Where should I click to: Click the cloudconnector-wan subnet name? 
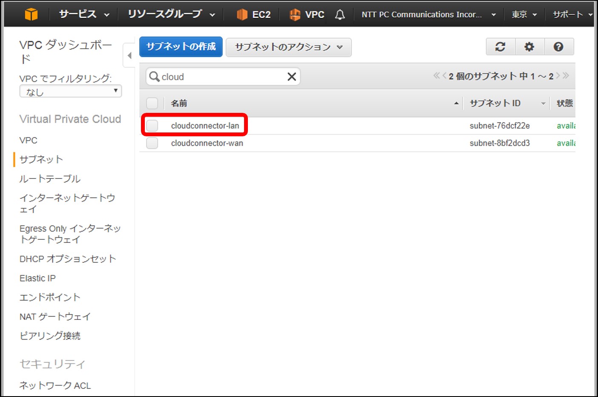207,143
